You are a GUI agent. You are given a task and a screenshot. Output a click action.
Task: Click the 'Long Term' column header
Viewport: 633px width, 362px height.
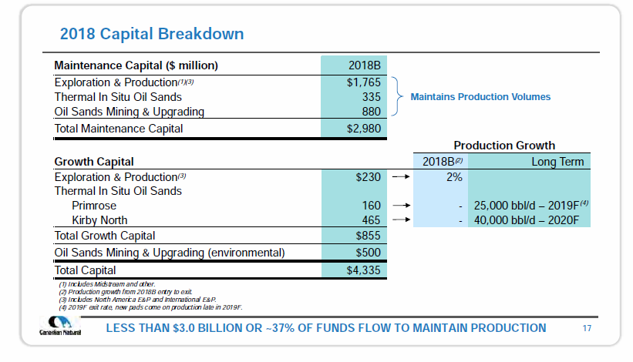click(x=557, y=162)
